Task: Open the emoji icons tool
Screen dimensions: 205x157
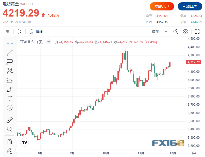Action: click(x=10, y=108)
